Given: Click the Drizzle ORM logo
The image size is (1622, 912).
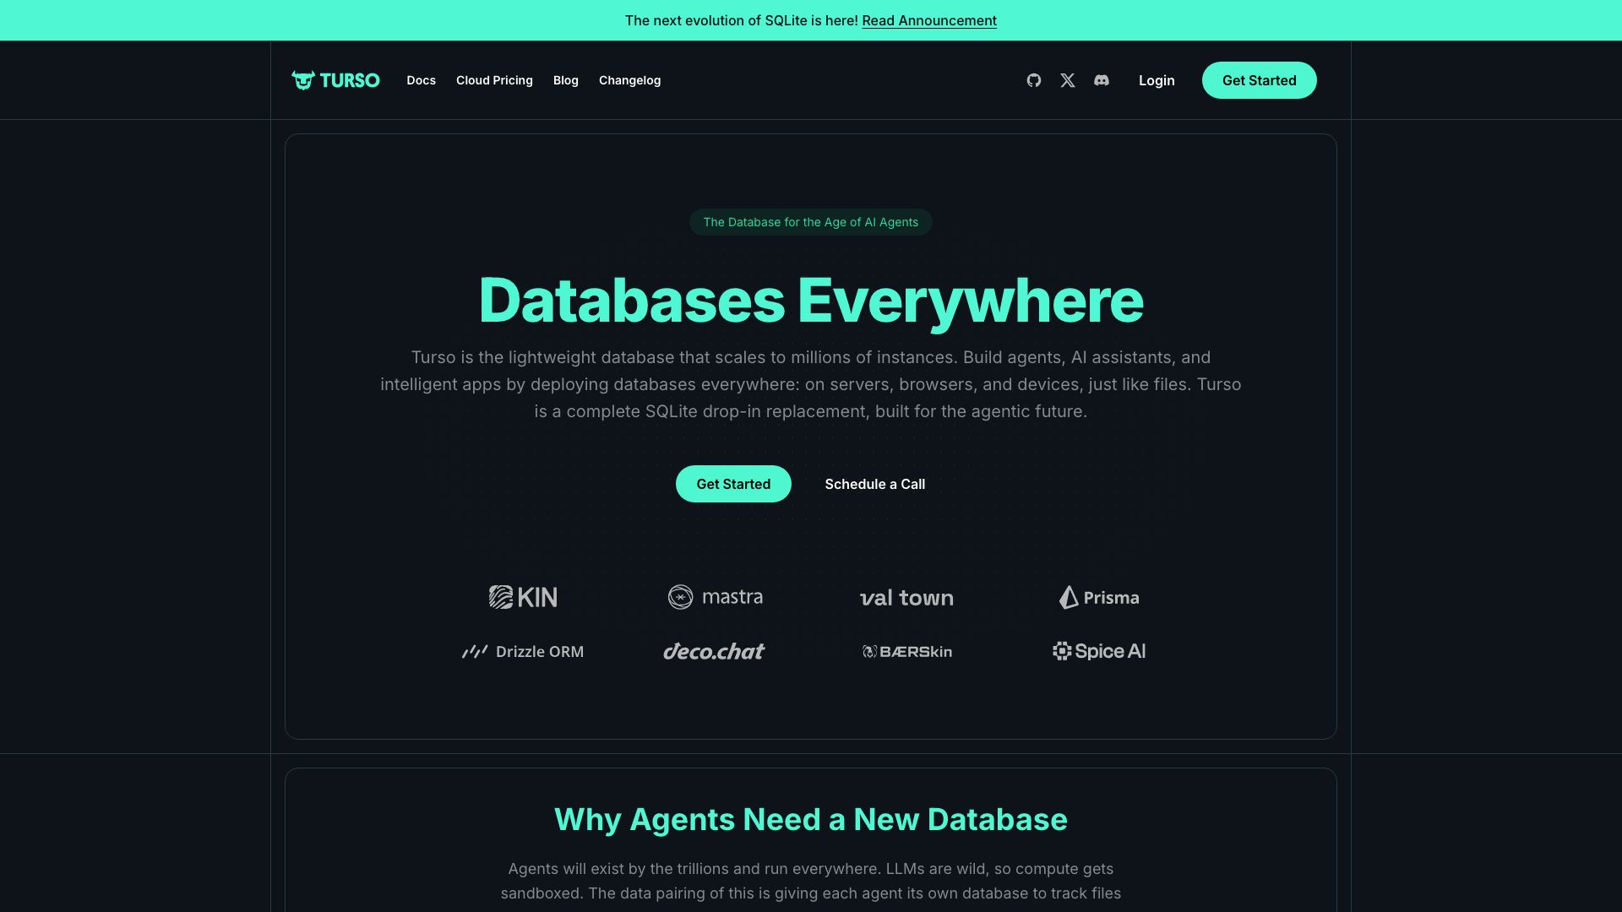Looking at the screenshot, I should tap(523, 651).
